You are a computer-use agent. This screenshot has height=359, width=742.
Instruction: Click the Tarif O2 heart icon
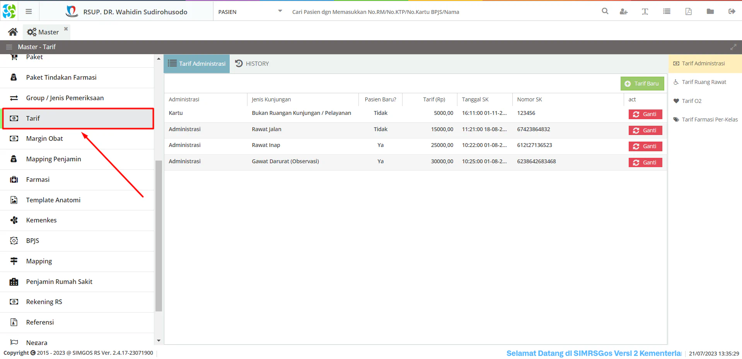676,101
